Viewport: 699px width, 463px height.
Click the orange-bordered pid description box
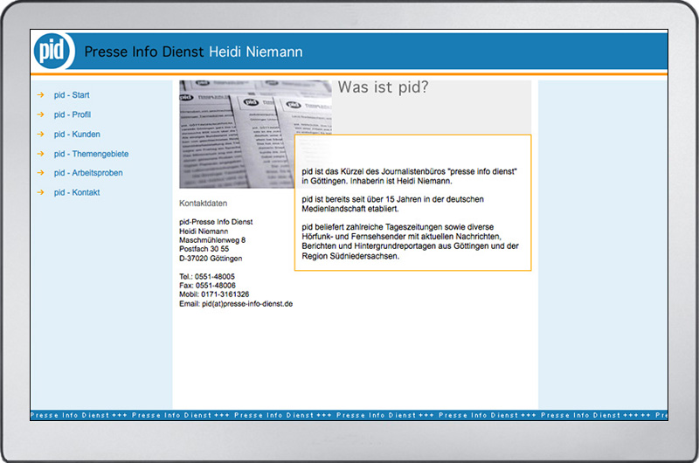[412, 203]
